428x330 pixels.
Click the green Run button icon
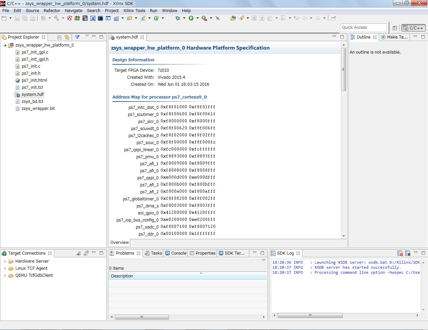click(191, 18)
